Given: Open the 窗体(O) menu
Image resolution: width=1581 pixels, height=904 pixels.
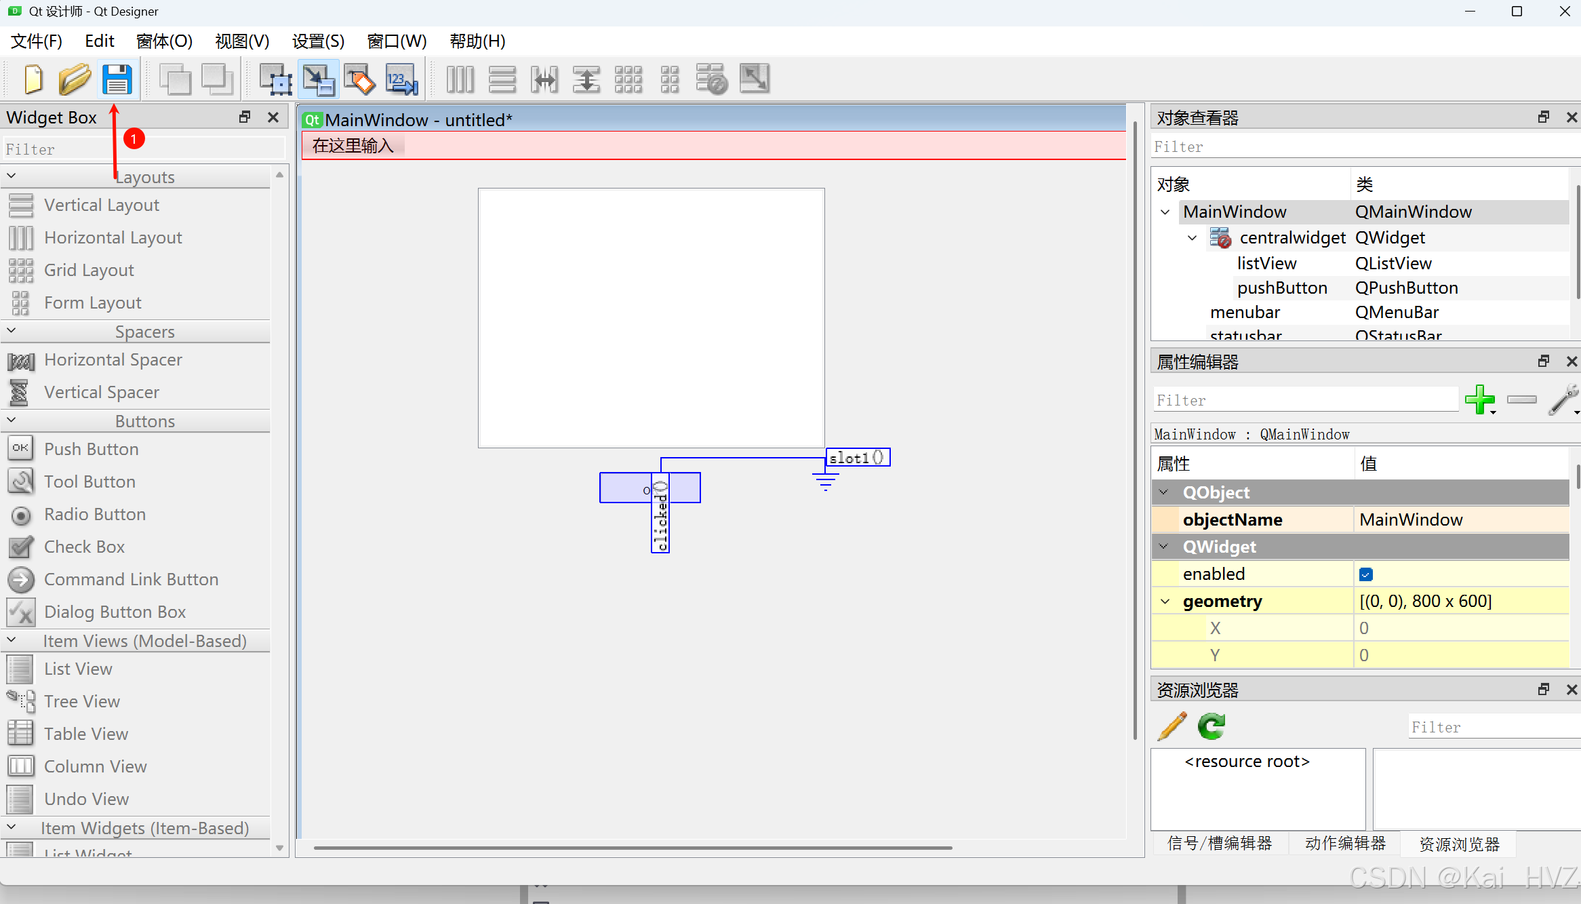Looking at the screenshot, I should (x=164, y=41).
